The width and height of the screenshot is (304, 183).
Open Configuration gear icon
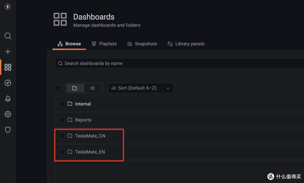click(x=8, y=114)
